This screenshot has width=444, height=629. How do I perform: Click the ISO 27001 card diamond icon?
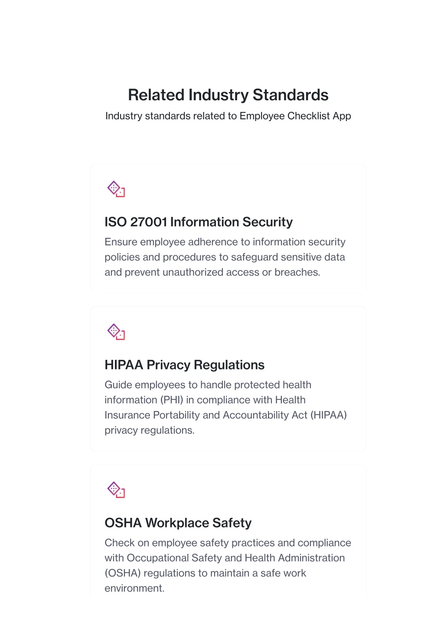[116, 189]
